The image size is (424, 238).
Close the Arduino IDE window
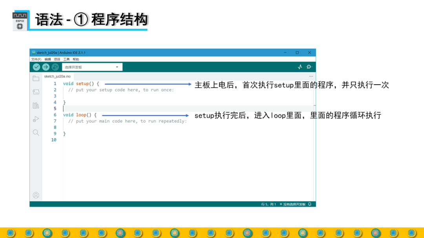(309, 52)
